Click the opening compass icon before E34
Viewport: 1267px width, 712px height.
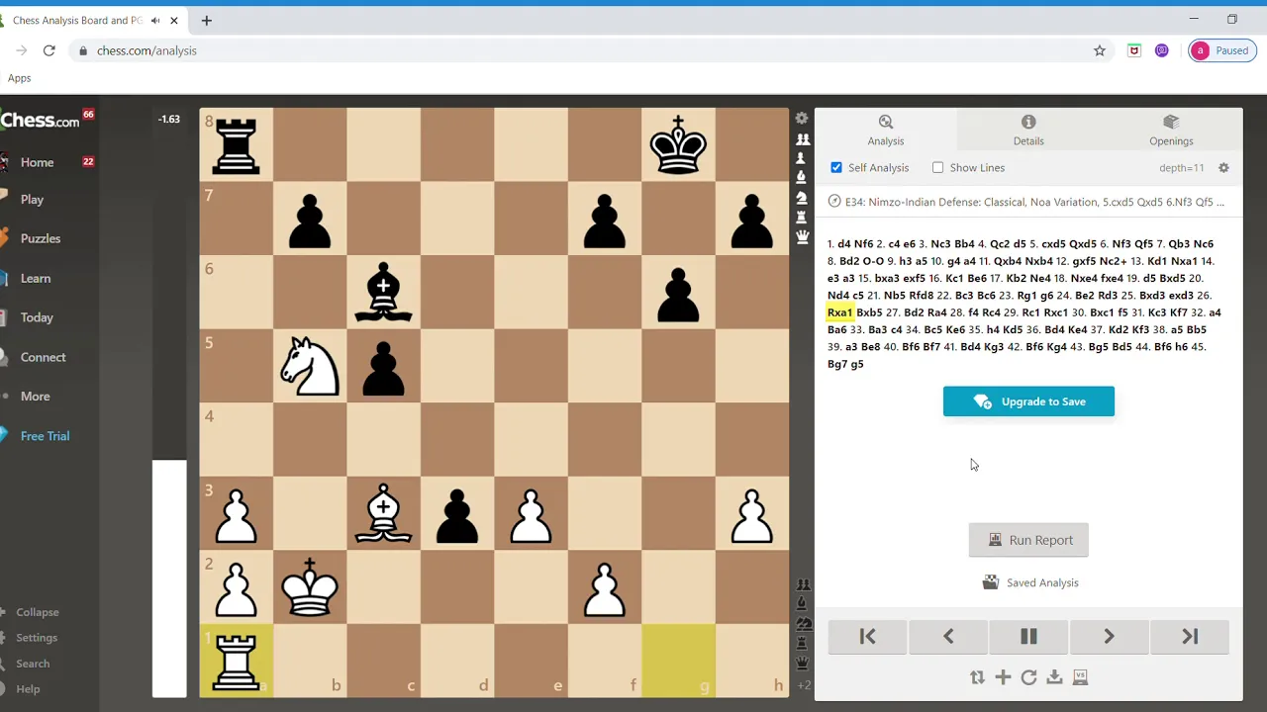pos(834,202)
